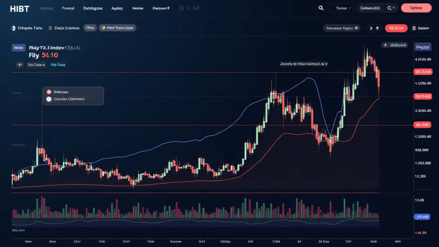Click the small icon button under the Fily price
Screen dimensions: 439x247
coord(19,65)
